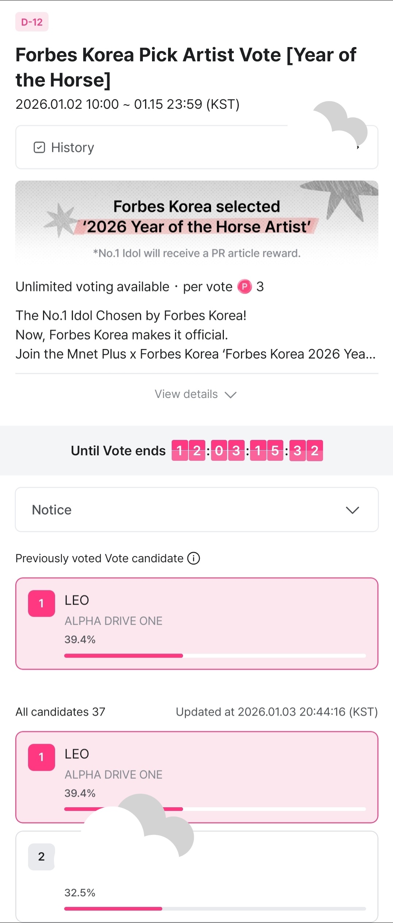Tap the truncated vote description text
393x923 pixels.
[195, 335]
